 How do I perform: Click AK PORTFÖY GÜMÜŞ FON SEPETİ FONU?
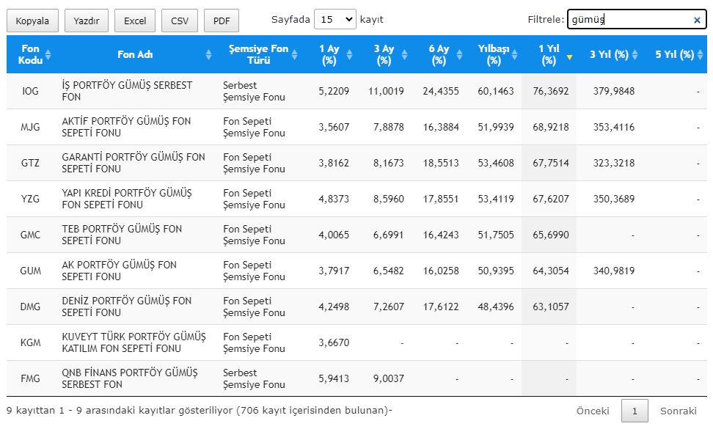click(119, 271)
